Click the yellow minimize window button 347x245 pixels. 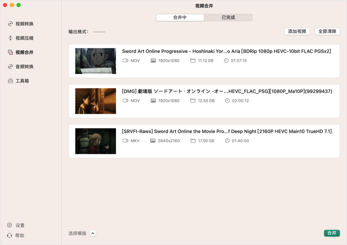pos(12,5)
